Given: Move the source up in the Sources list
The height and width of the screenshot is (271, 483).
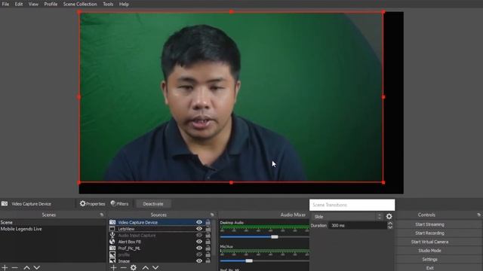Looking at the screenshot, I should tap(146, 268).
